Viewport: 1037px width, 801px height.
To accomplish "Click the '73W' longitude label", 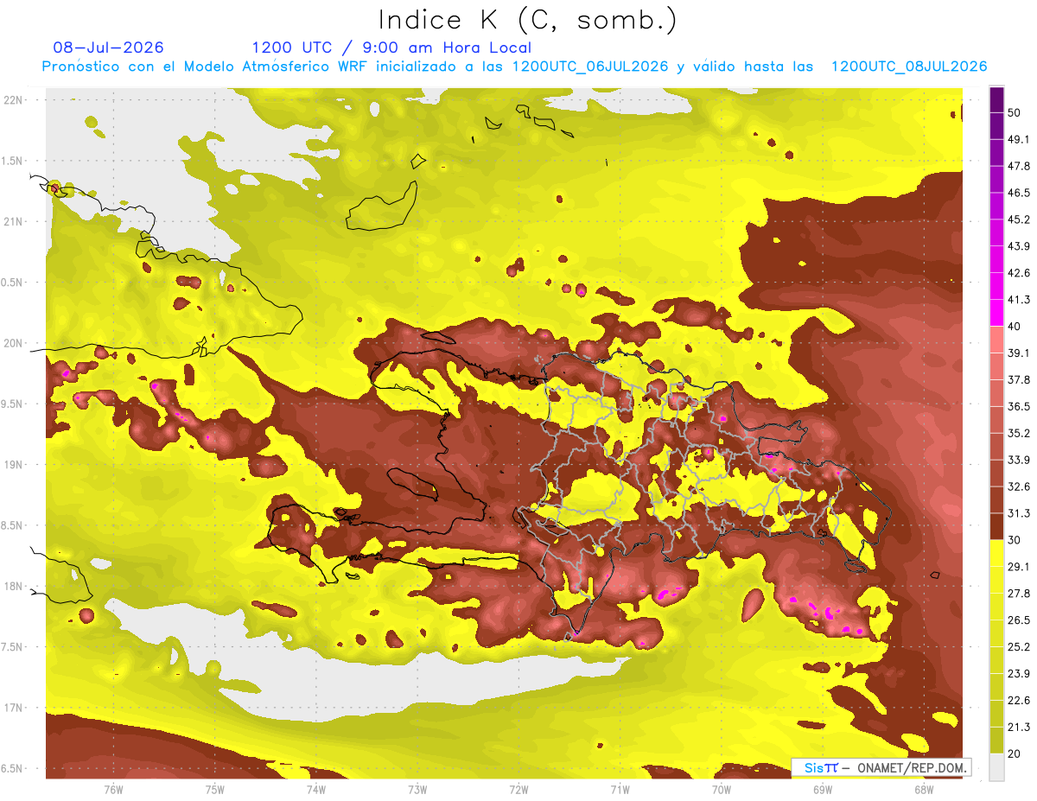I will 417,789.
